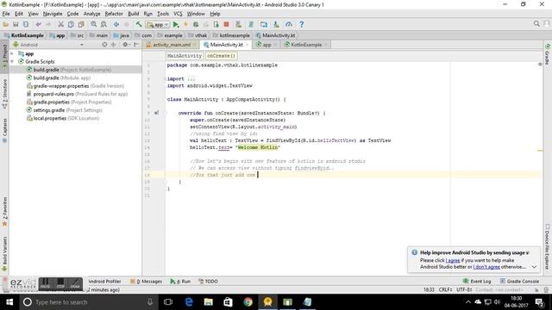Viewport: 552px width, 310px height.
Task: Click the red Stop icon
Action: click(x=226, y=24)
